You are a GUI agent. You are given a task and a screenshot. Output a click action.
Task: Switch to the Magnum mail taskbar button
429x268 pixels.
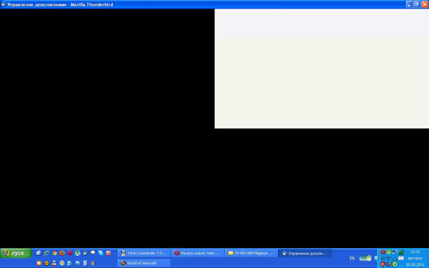(251, 253)
